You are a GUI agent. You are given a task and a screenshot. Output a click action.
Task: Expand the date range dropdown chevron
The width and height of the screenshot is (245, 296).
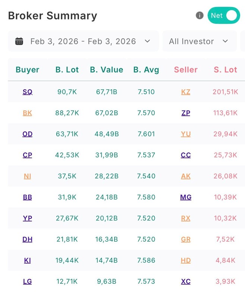147,41
